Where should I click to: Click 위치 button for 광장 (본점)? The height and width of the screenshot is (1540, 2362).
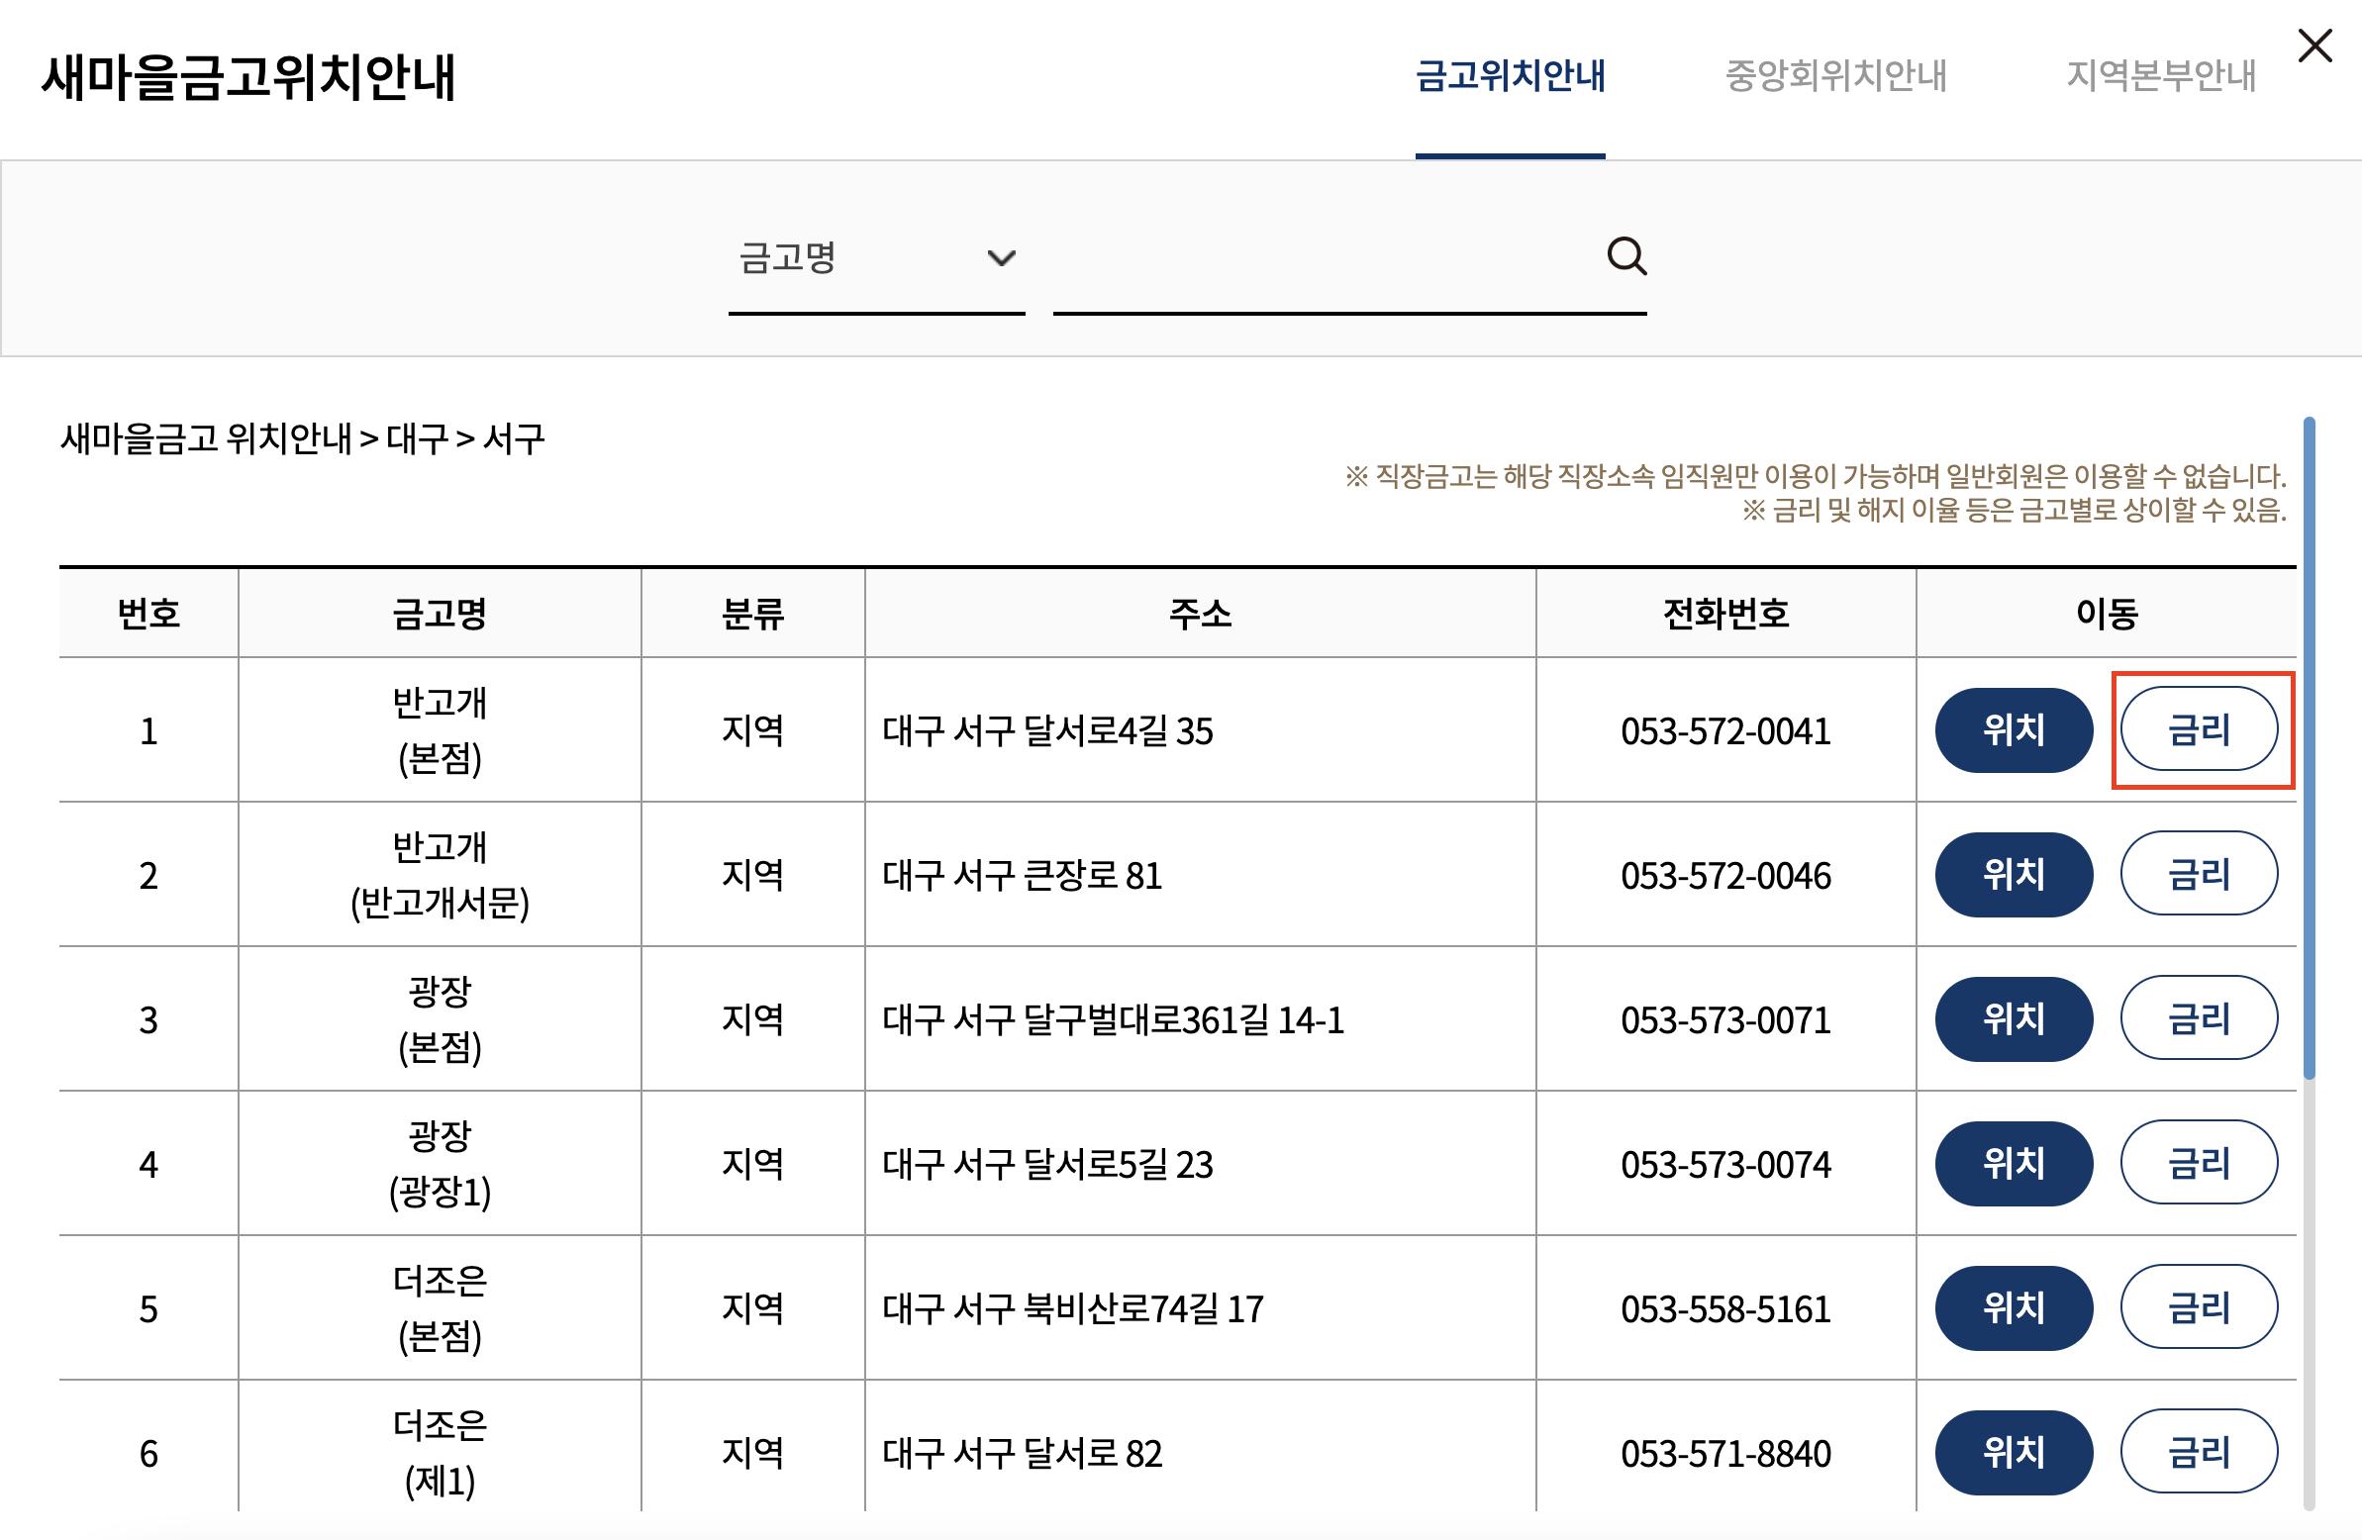coord(2014,1019)
